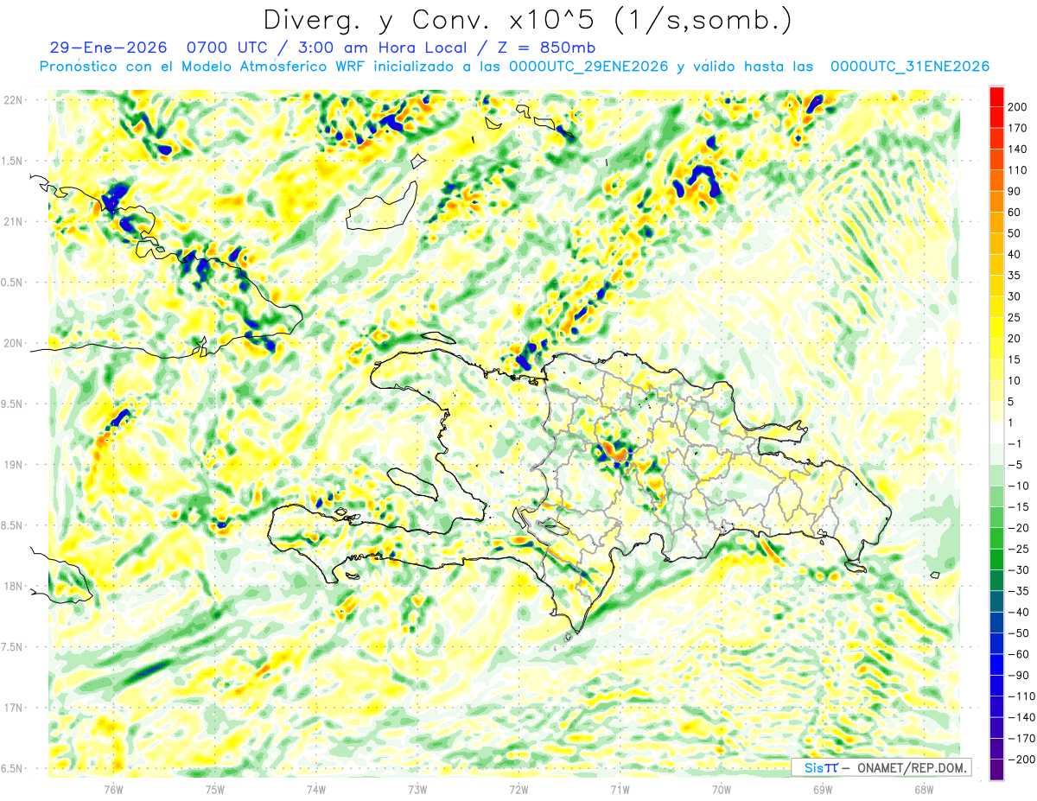
Task: Click the '0000UTC_31ENE2026' valid-until time
Action: pyautogui.click(x=909, y=67)
